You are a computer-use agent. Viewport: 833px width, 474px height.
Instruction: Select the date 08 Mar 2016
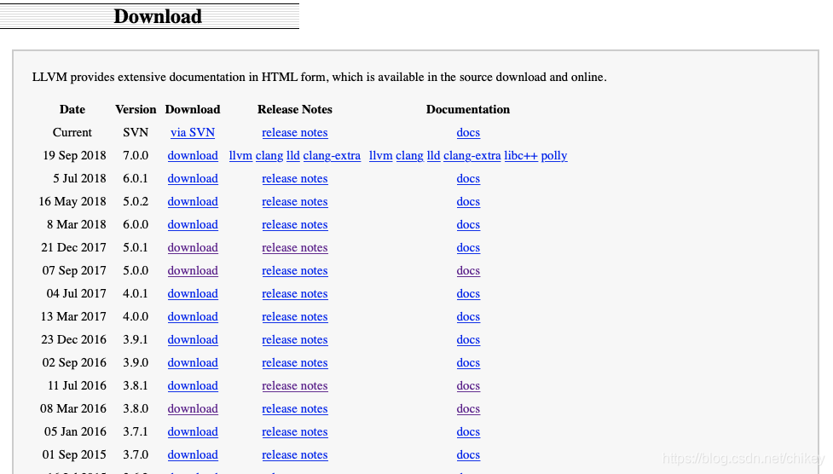click(73, 408)
